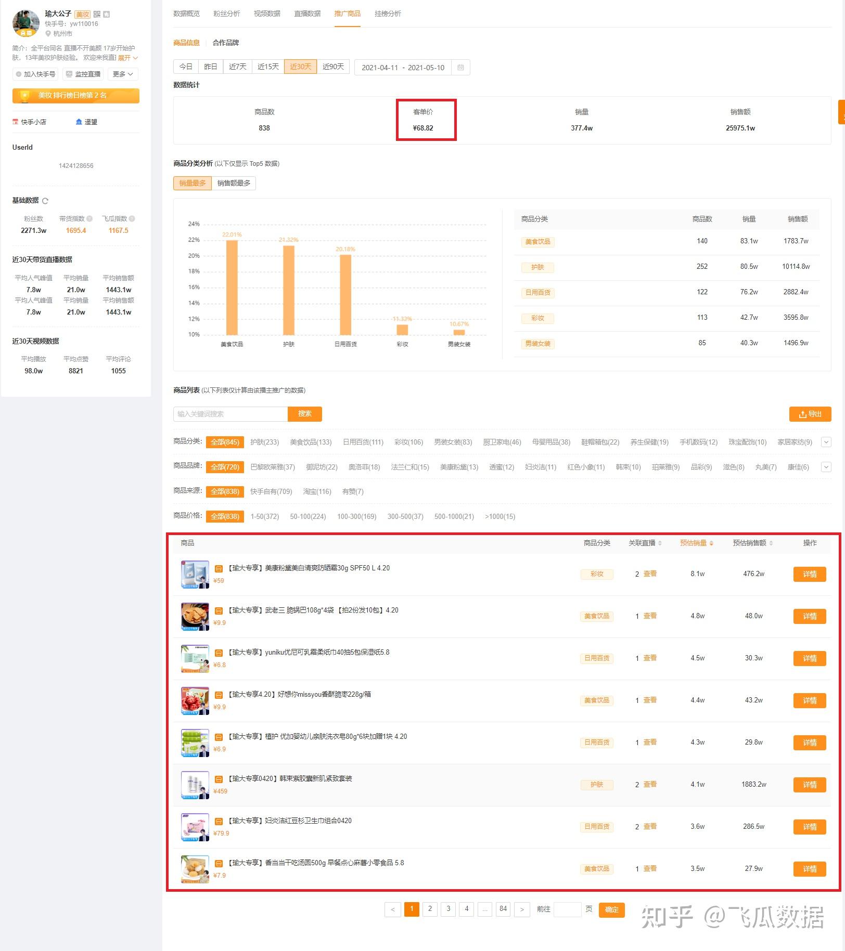
Task: Click the keyword search input field
Action: click(x=231, y=414)
